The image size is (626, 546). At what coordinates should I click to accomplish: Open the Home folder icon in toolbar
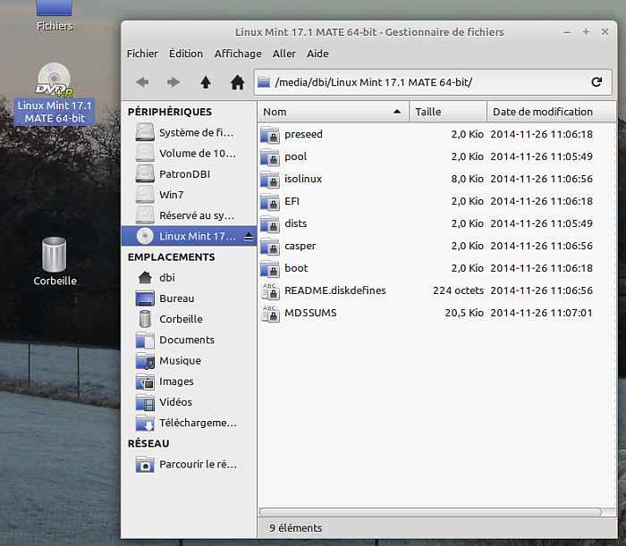(237, 82)
